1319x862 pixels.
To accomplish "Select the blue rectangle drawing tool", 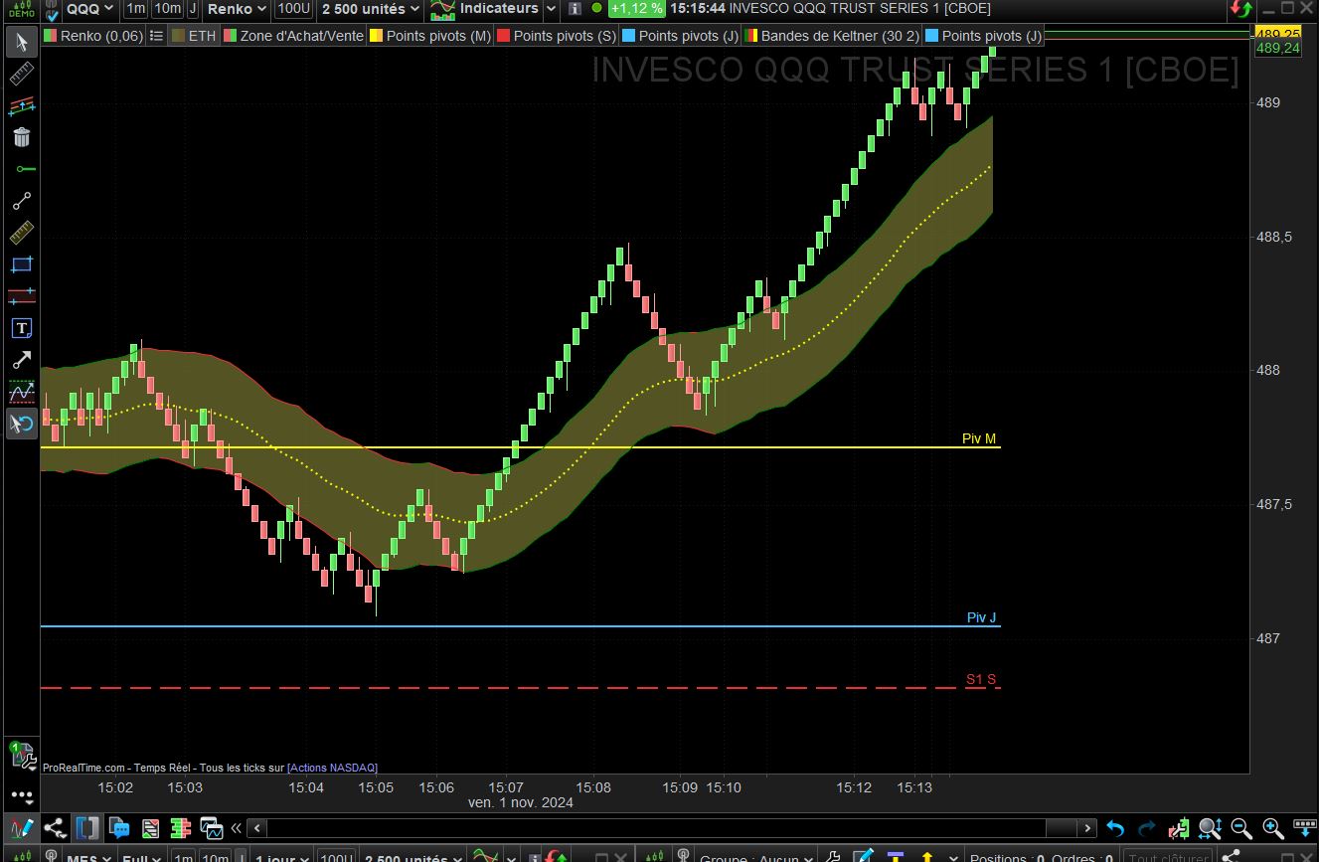I will pos(21,264).
